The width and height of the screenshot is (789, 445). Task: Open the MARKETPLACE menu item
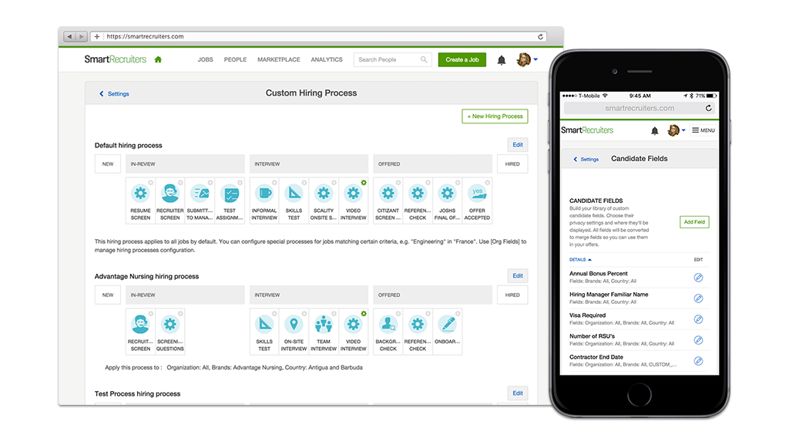pyautogui.click(x=279, y=59)
